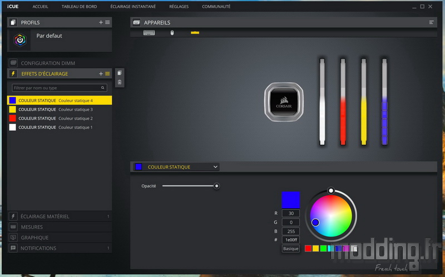The width and height of the screenshot is (445, 277).
Task: Open the keyboard device tab icon
Action: click(x=149, y=33)
